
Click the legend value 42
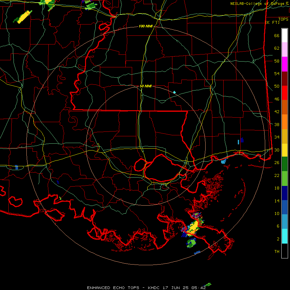coord(277,112)
